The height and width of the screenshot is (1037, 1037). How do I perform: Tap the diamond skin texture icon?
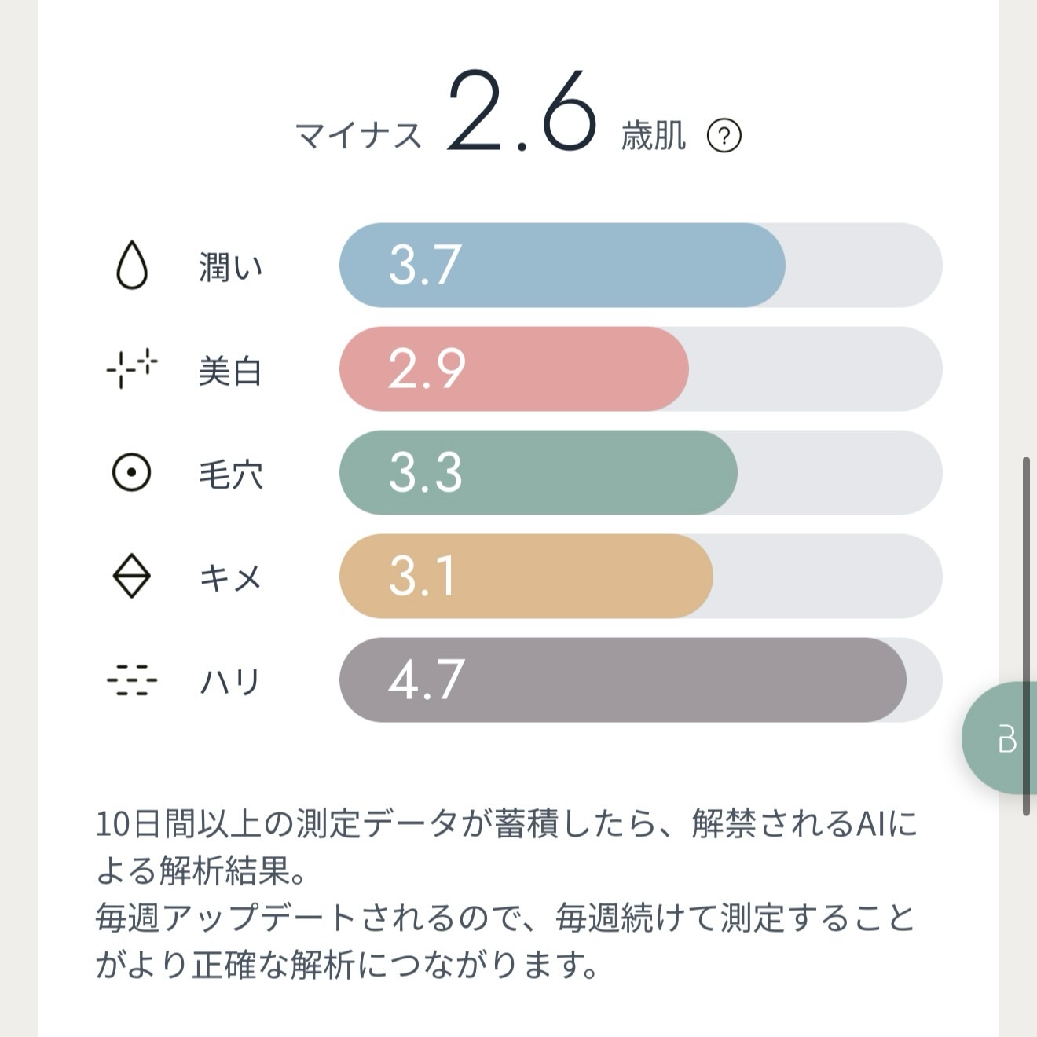[132, 576]
